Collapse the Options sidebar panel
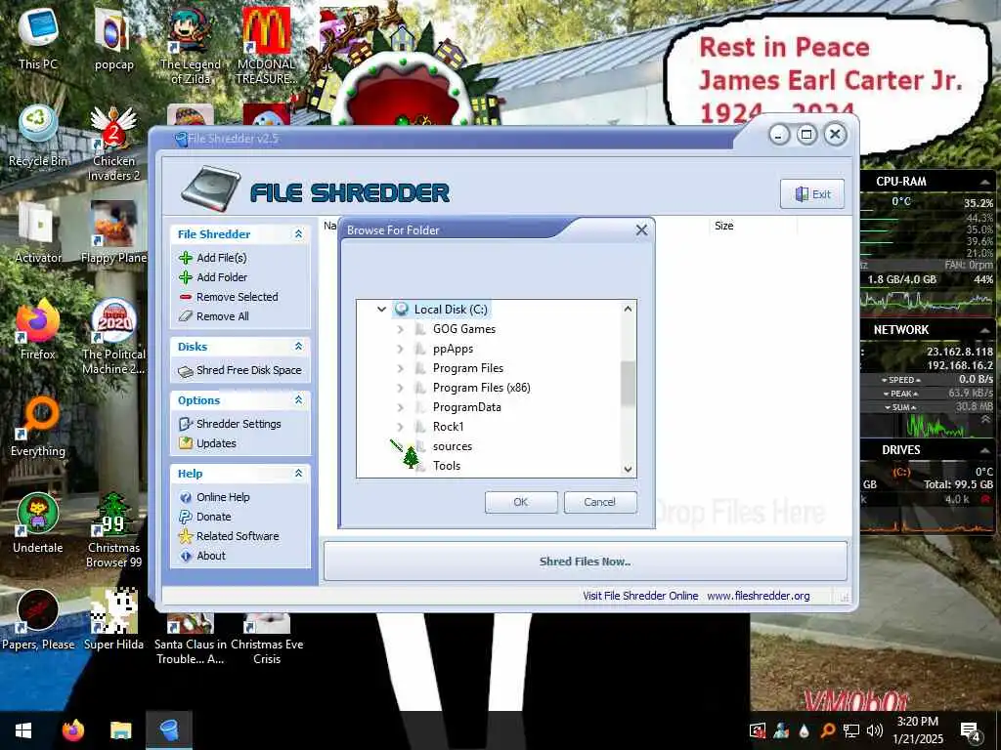Viewport: 1001px width, 750px height. tap(298, 399)
